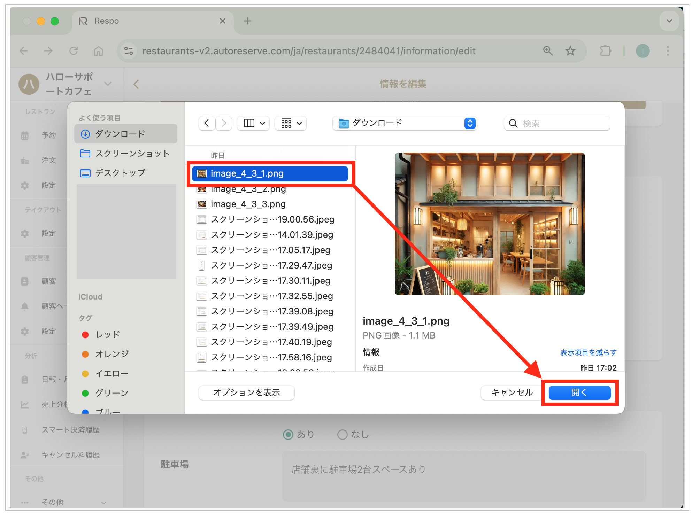The image size is (692, 513).
Task: Close the Respo browser tab
Action: point(223,21)
